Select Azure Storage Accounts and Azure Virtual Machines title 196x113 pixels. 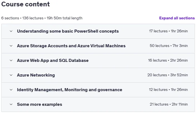71,46
